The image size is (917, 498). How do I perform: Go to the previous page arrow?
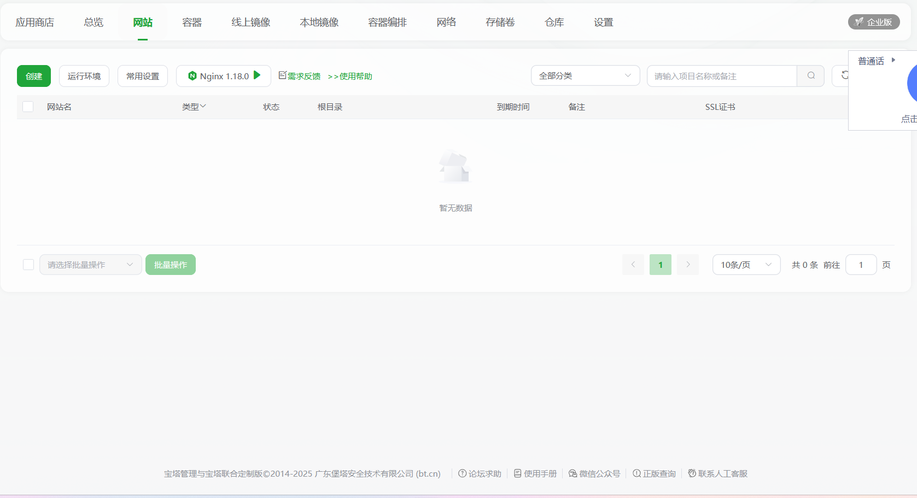coord(633,265)
